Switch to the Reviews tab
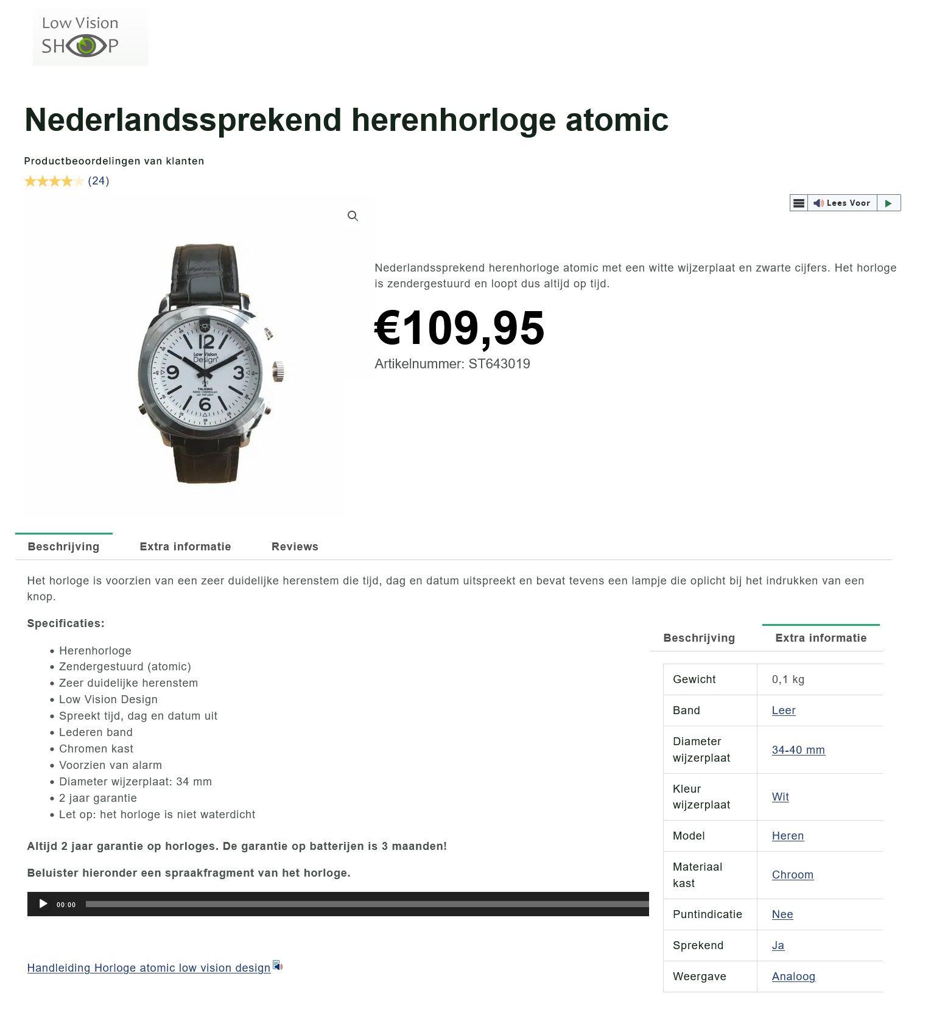The image size is (931, 1024). (295, 546)
